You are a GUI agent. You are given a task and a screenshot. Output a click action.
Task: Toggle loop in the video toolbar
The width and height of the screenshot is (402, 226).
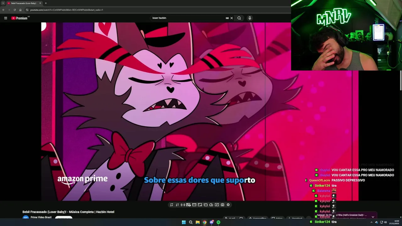click(171, 205)
